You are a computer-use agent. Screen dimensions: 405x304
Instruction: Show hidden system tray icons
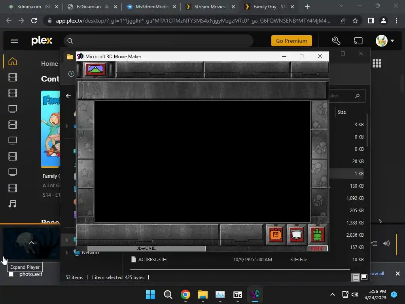tap(333, 294)
